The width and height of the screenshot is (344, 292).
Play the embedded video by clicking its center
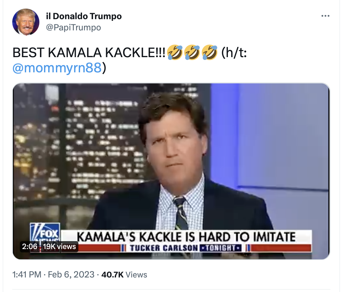point(171,171)
